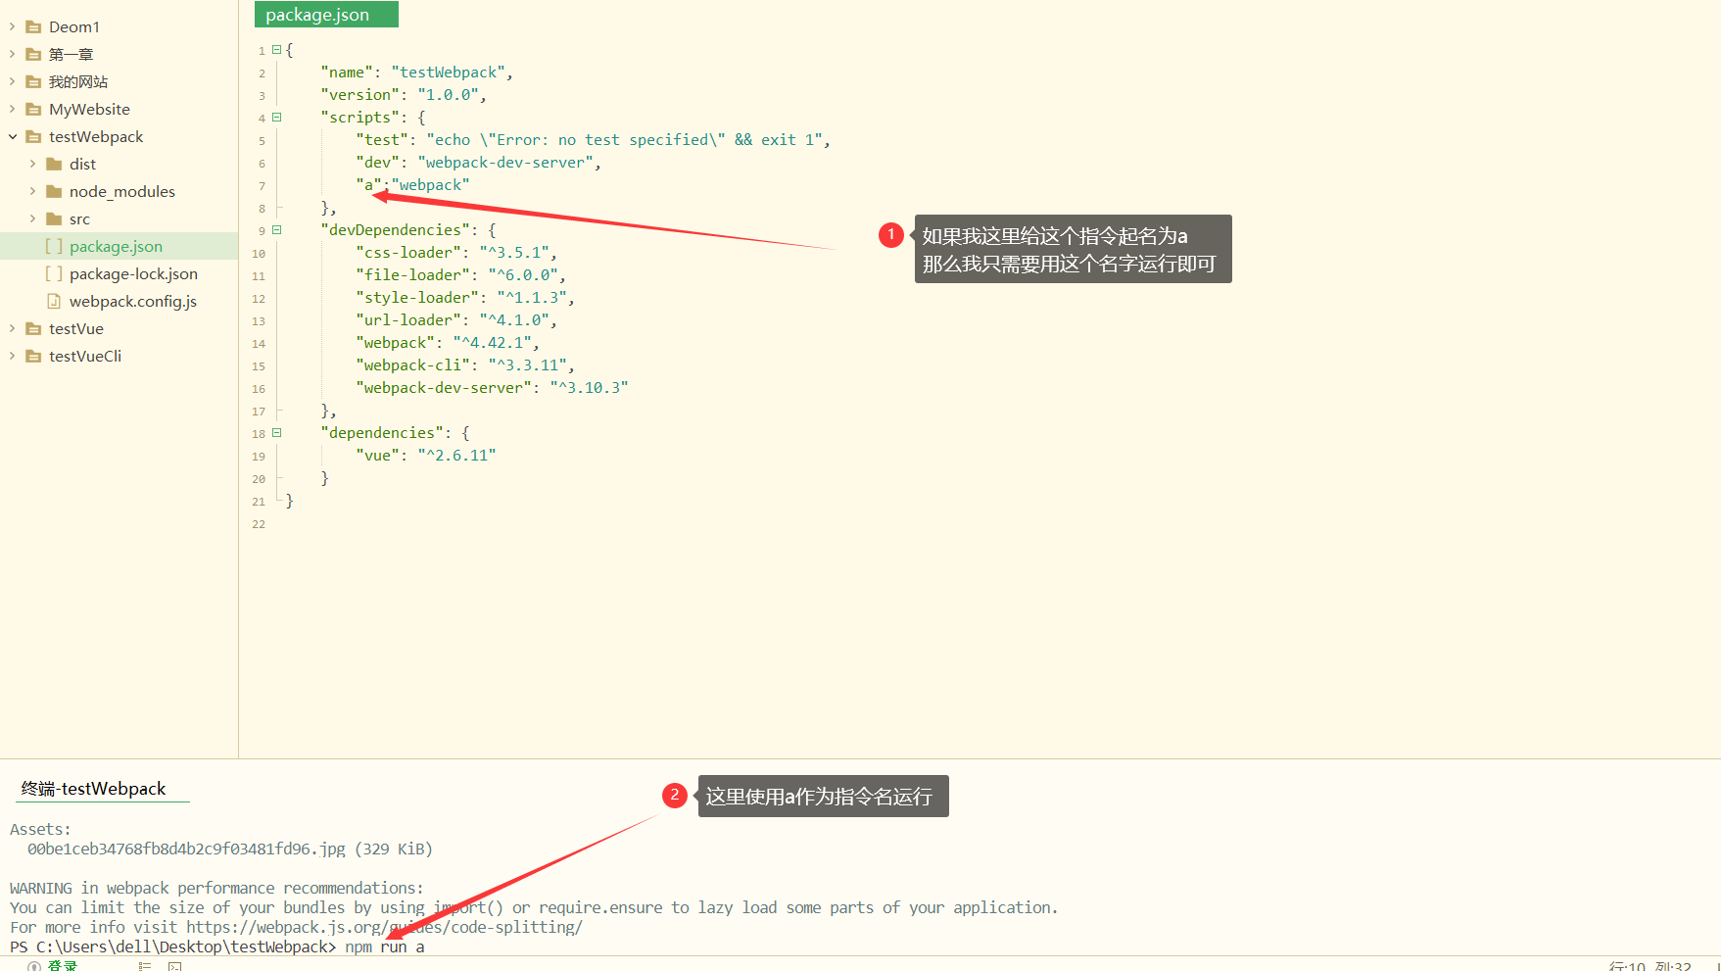Expand the node_modules folder chevron
This screenshot has height=971, width=1721.
pyautogui.click(x=32, y=192)
